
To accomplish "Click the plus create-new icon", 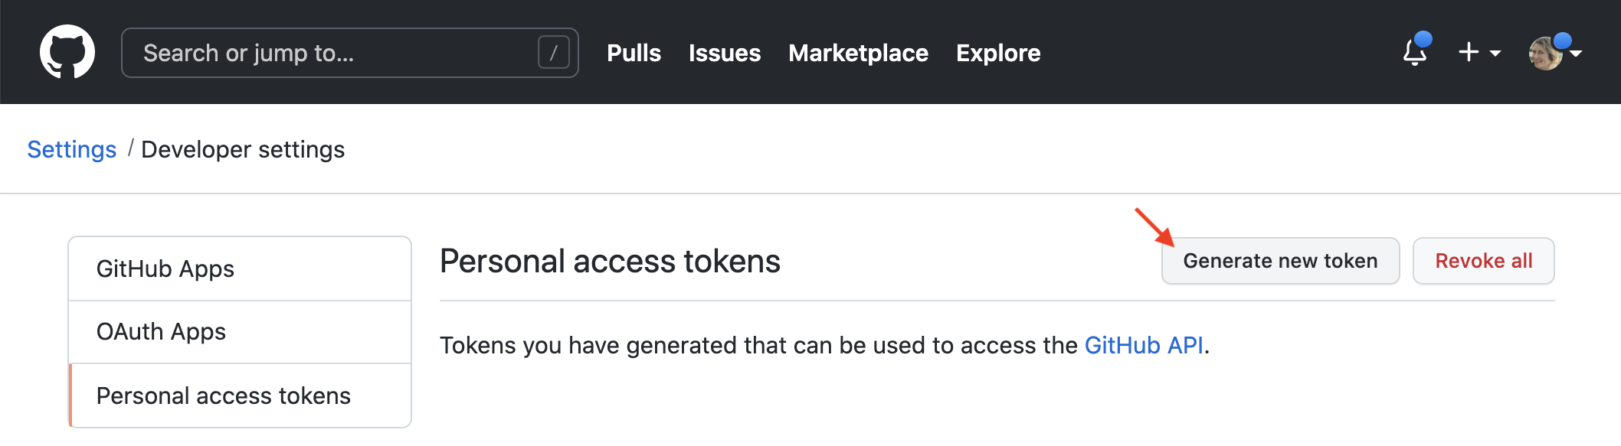I will [1469, 52].
